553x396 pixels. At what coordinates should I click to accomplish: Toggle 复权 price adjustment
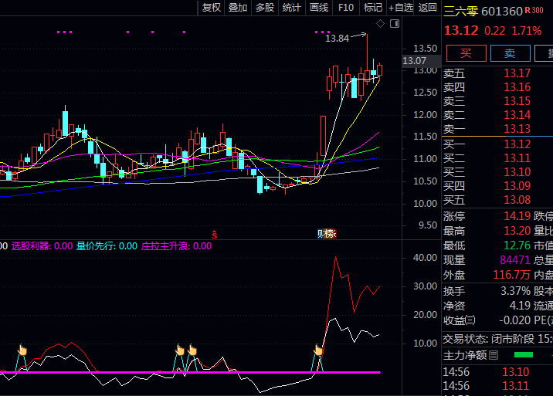211,8
